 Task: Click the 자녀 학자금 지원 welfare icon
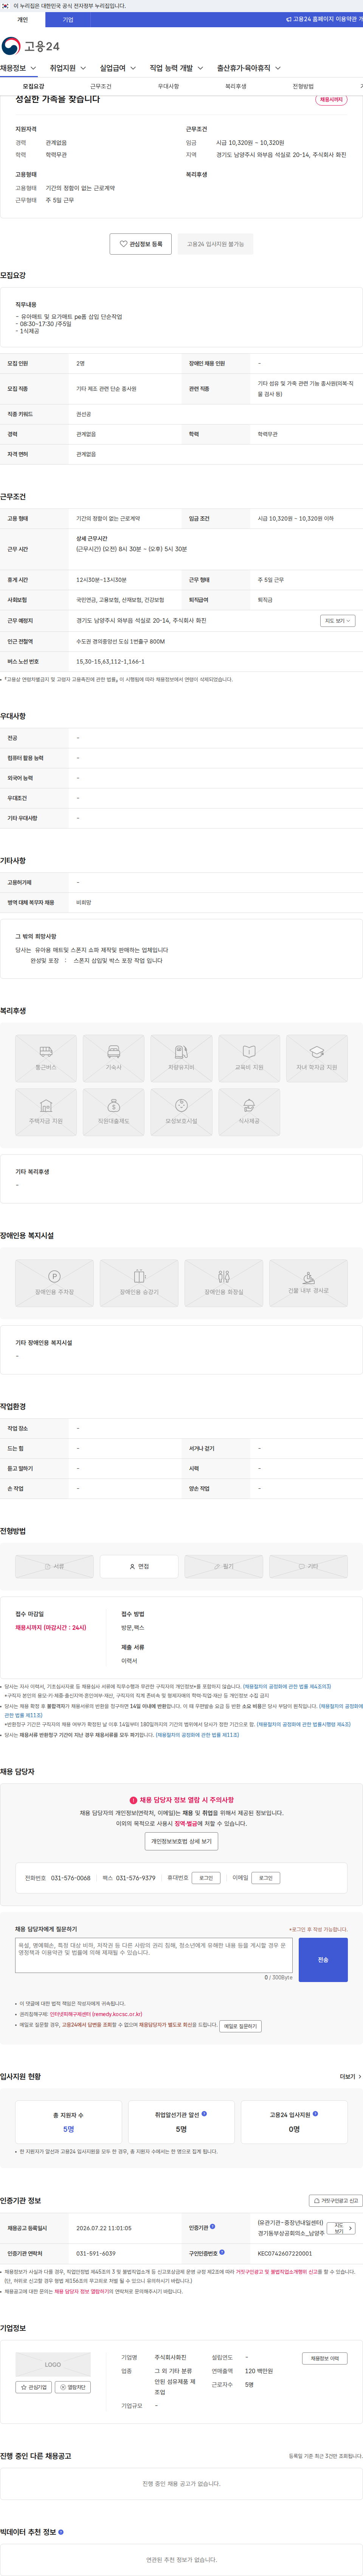click(x=317, y=1059)
